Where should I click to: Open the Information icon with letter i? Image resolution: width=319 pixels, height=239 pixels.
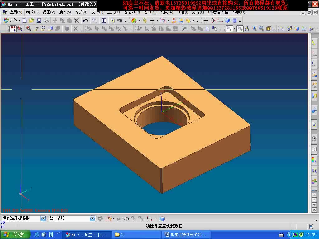pos(104,21)
